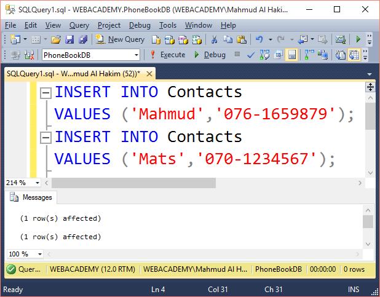Click the Copy icon
The width and height of the screenshot is (380, 297).
point(228,39)
